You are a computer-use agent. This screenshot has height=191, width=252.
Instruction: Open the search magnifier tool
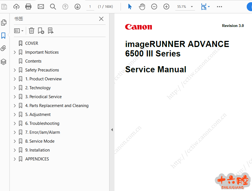click(x=53, y=7)
